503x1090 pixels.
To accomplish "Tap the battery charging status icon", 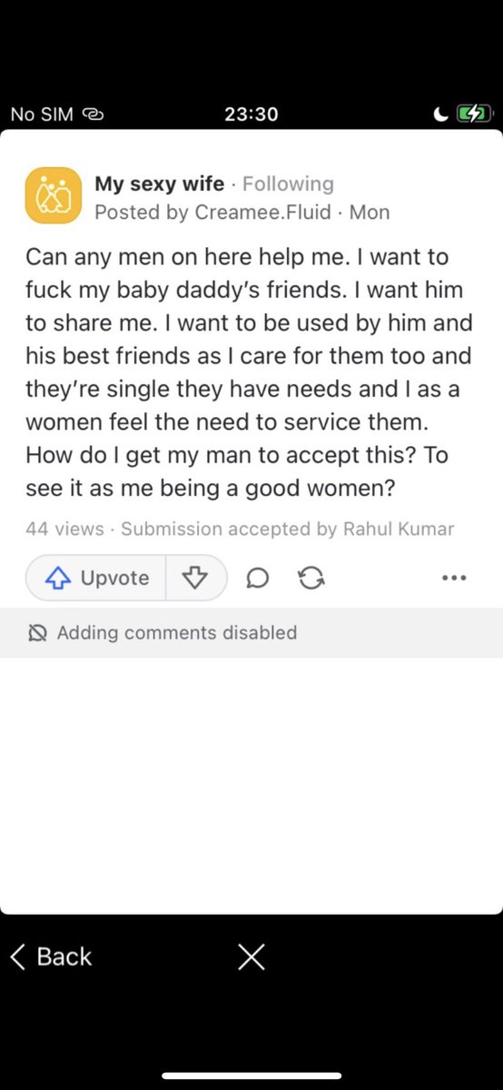I will point(473,114).
